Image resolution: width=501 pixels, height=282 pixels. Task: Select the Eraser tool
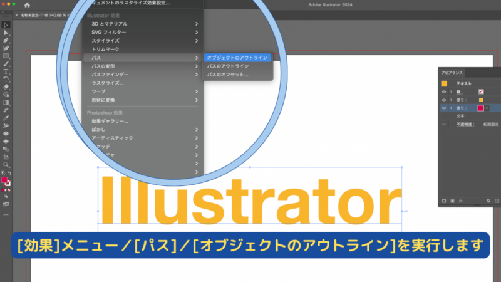point(6,87)
